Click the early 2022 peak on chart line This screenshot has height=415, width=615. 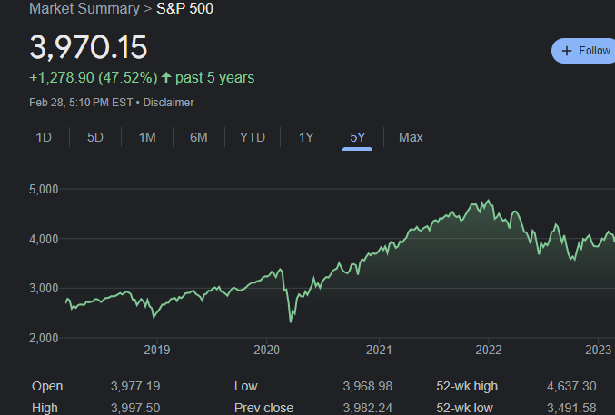coord(489,201)
